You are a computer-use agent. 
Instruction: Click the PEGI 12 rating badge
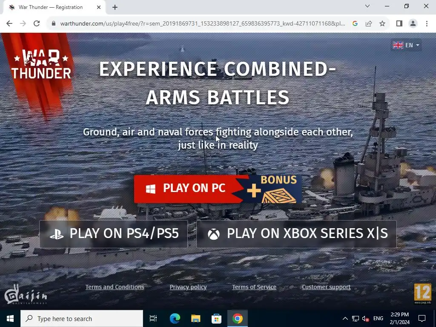coord(422,294)
